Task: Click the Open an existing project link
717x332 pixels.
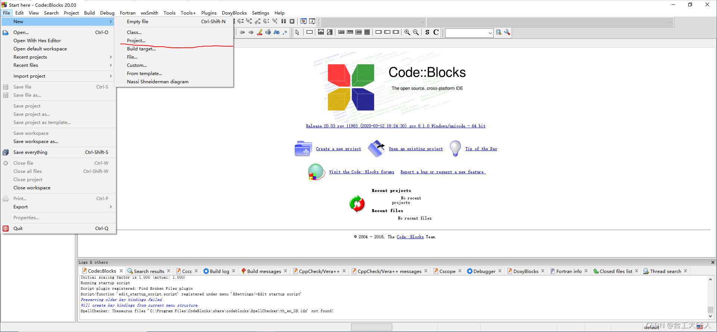Action: pyautogui.click(x=416, y=149)
